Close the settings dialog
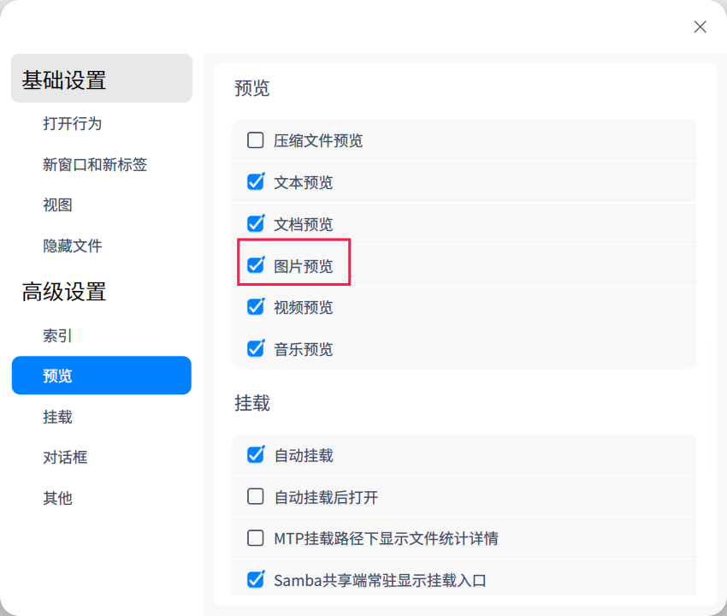Image resolution: width=727 pixels, height=616 pixels. click(x=700, y=27)
